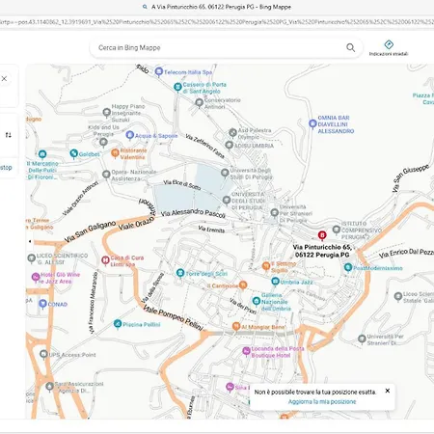Viewport: 434px width, 434px height.
Task: Expand the collapsed side panel arrow
Action: [30, 241]
